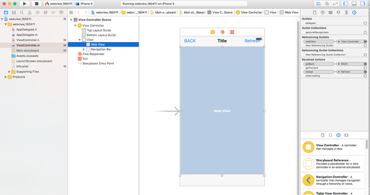Show related items grid icon in jump bar

tap(72, 12)
